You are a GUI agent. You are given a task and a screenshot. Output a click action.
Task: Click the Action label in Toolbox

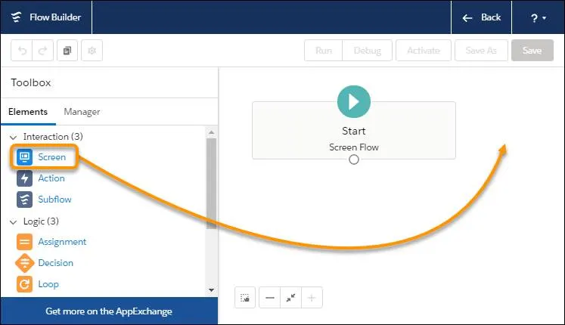click(x=51, y=178)
